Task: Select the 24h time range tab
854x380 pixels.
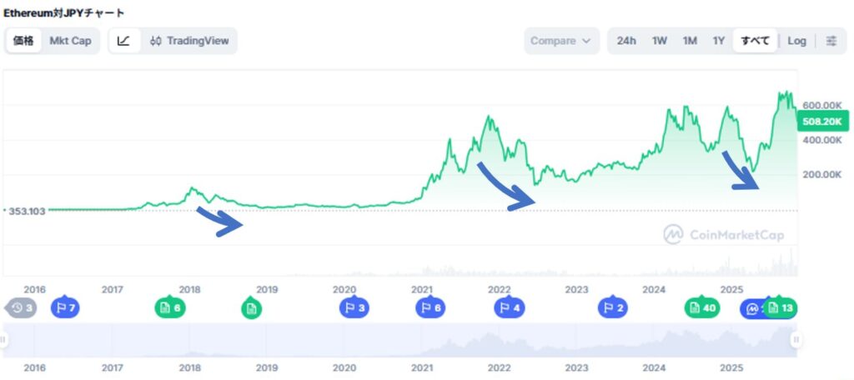Action: (627, 41)
